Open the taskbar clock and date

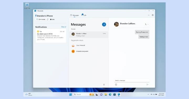coord(161,95)
